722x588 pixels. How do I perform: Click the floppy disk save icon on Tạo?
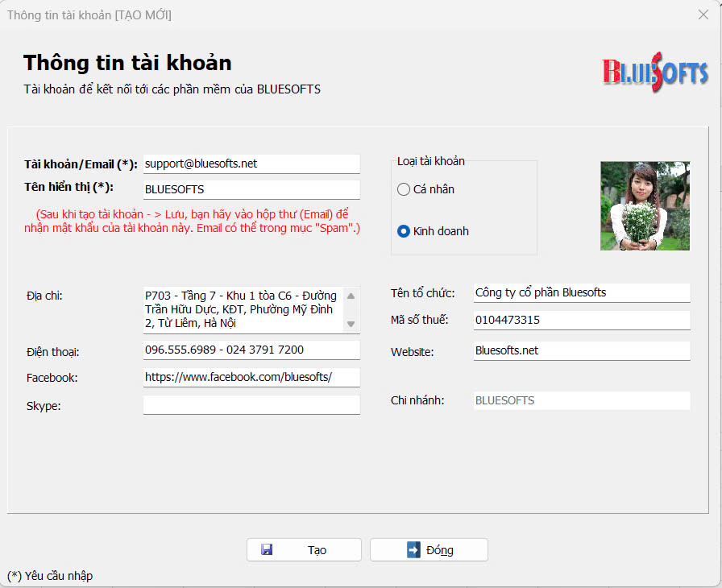tap(267, 549)
